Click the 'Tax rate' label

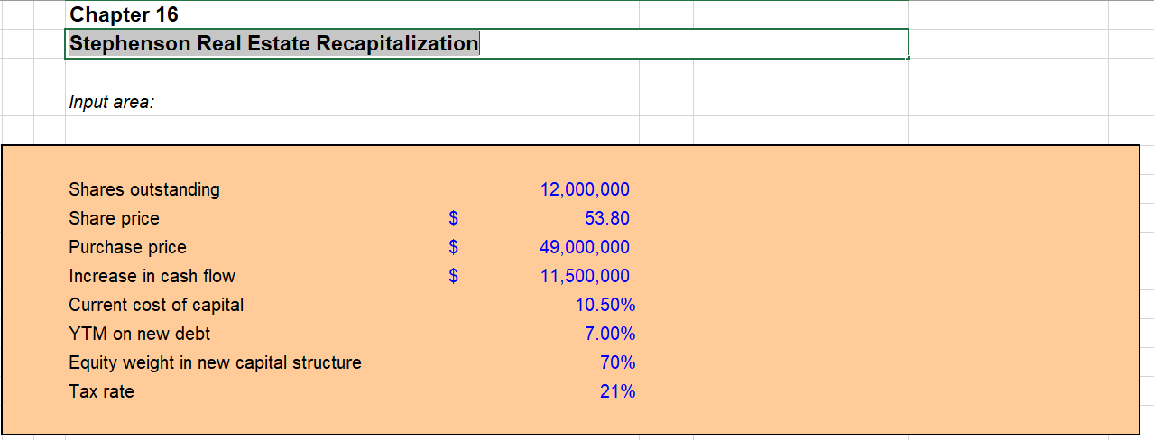coord(101,391)
